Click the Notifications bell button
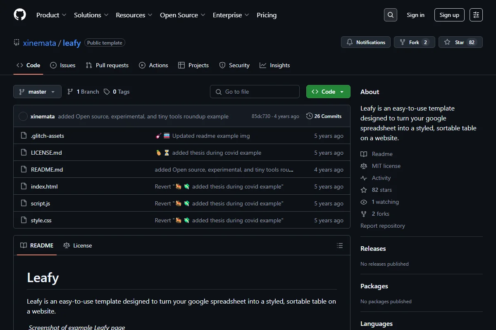The height and width of the screenshot is (330, 496). click(x=366, y=42)
